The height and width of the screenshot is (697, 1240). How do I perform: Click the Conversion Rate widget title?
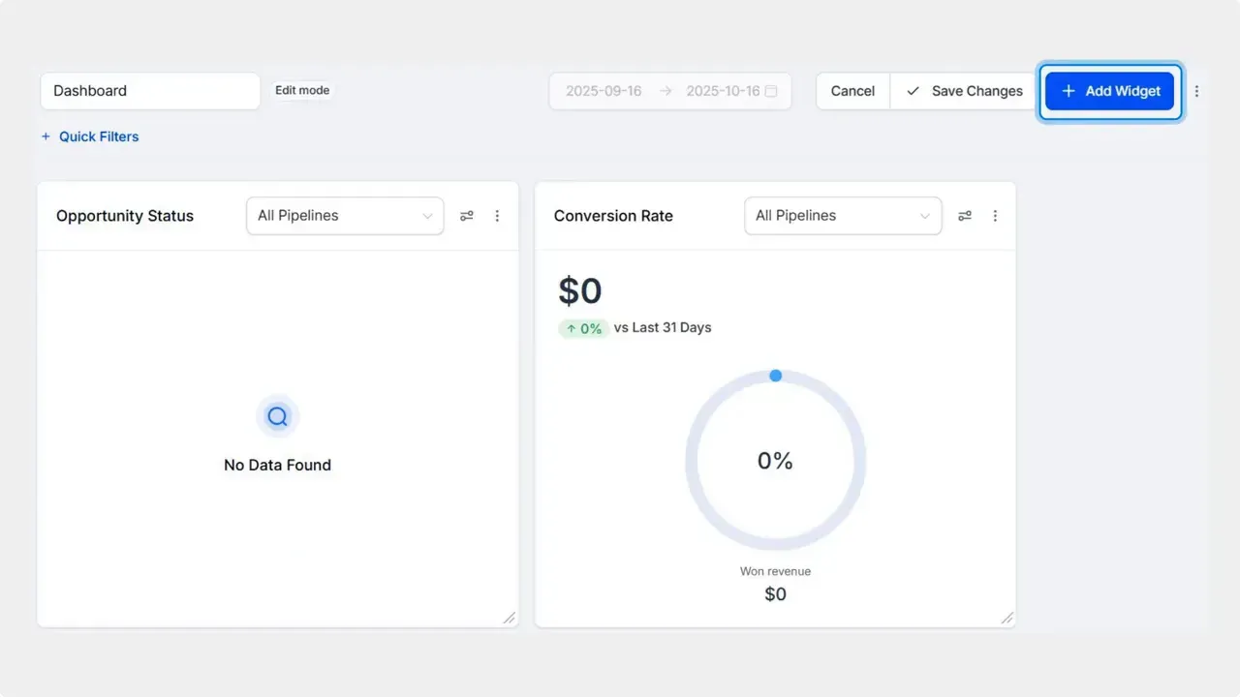(612, 215)
